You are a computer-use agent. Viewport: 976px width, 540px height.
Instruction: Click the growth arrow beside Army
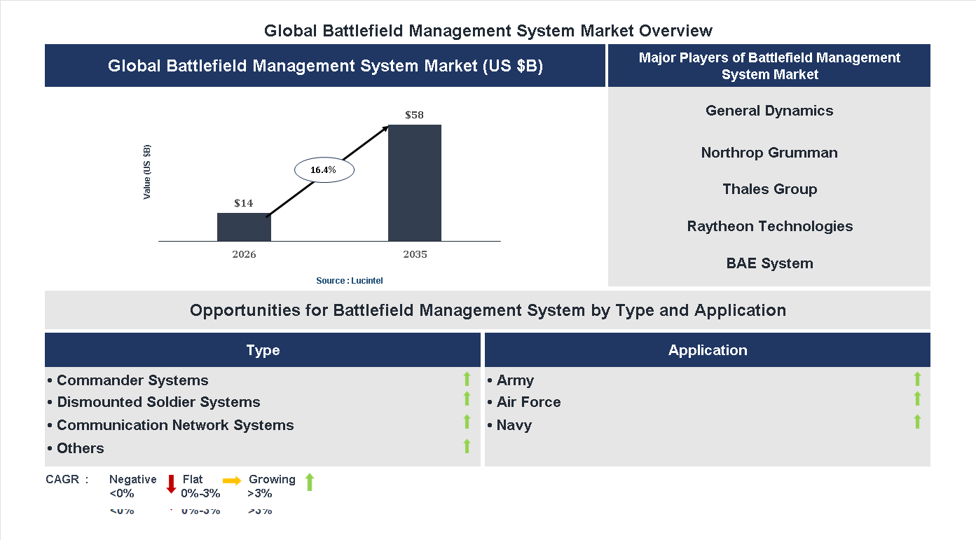point(916,380)
